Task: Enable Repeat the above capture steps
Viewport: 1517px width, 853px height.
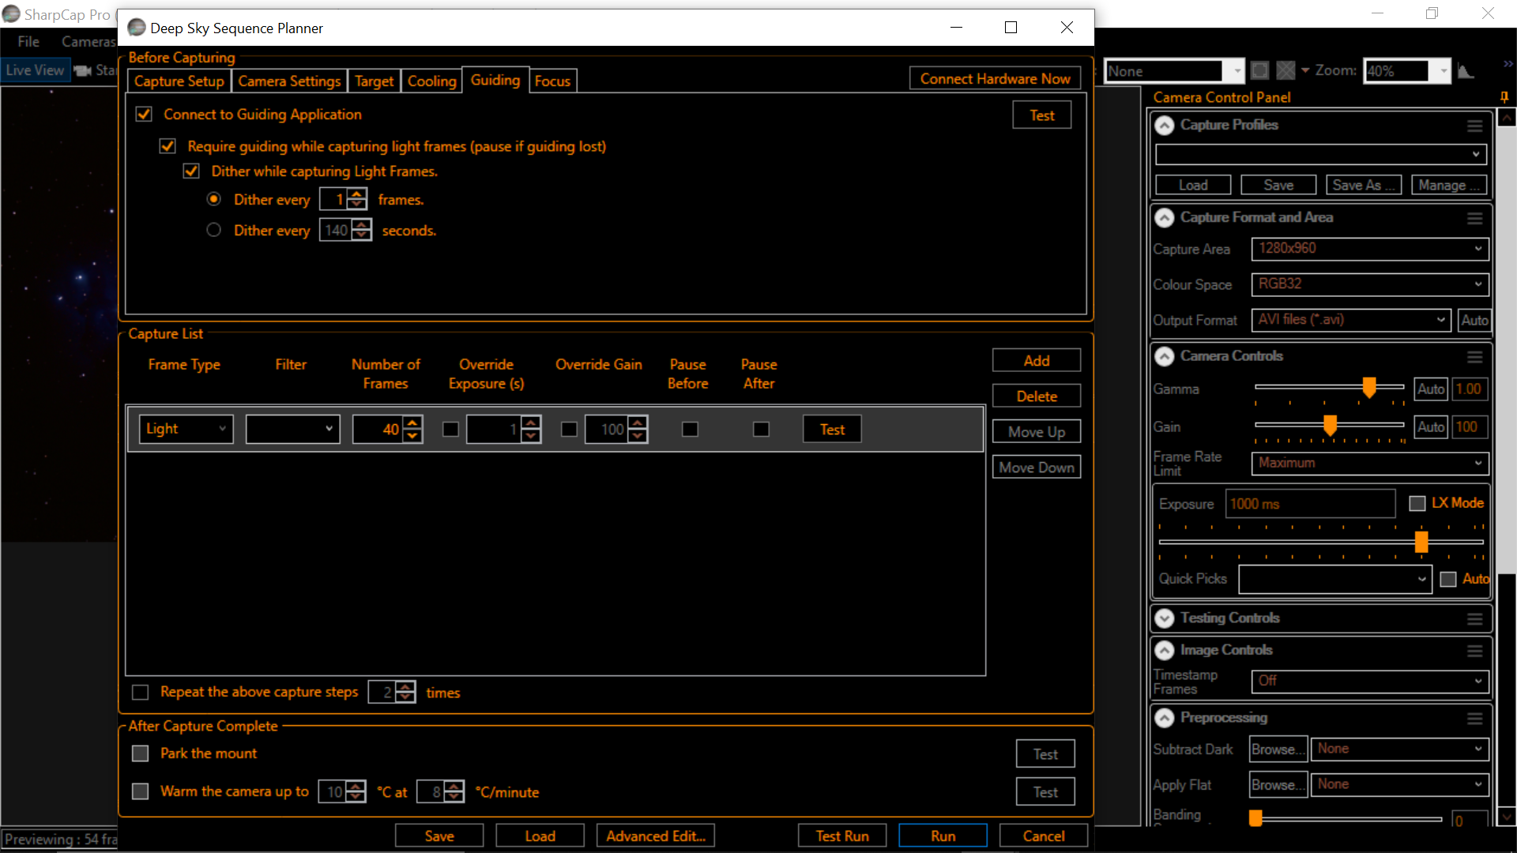Action: tap(140, 693)
